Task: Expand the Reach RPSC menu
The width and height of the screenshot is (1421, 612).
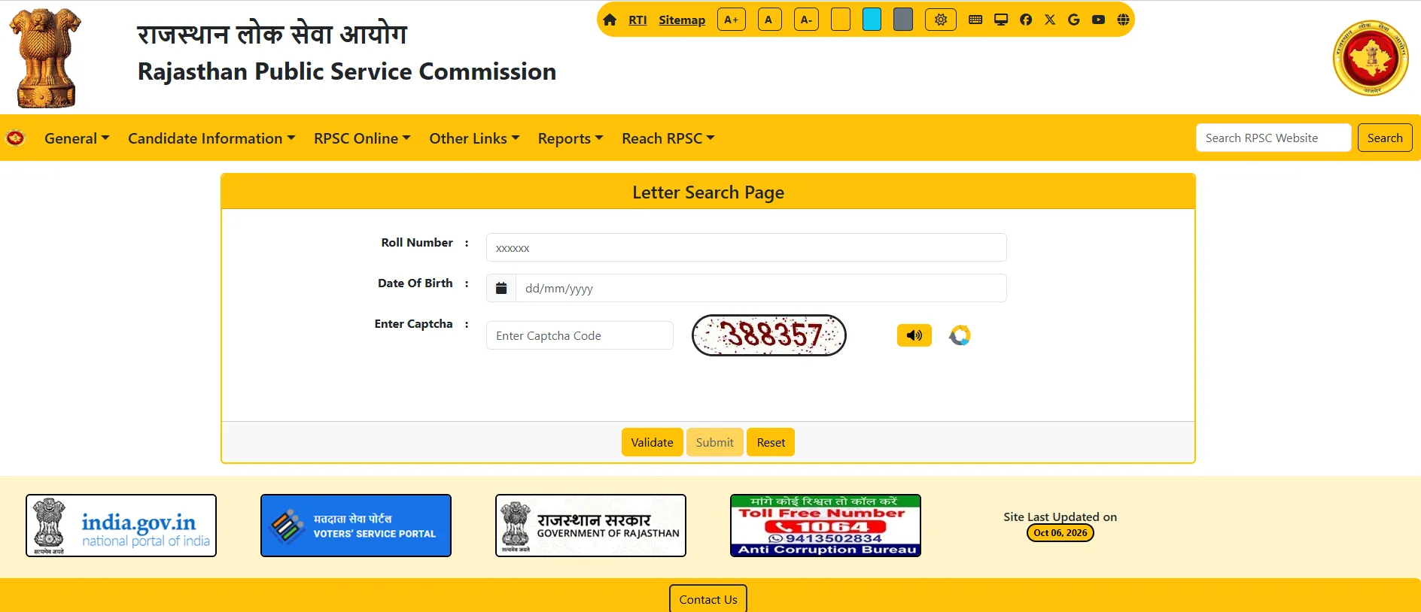Action: (x=668, y=138)
